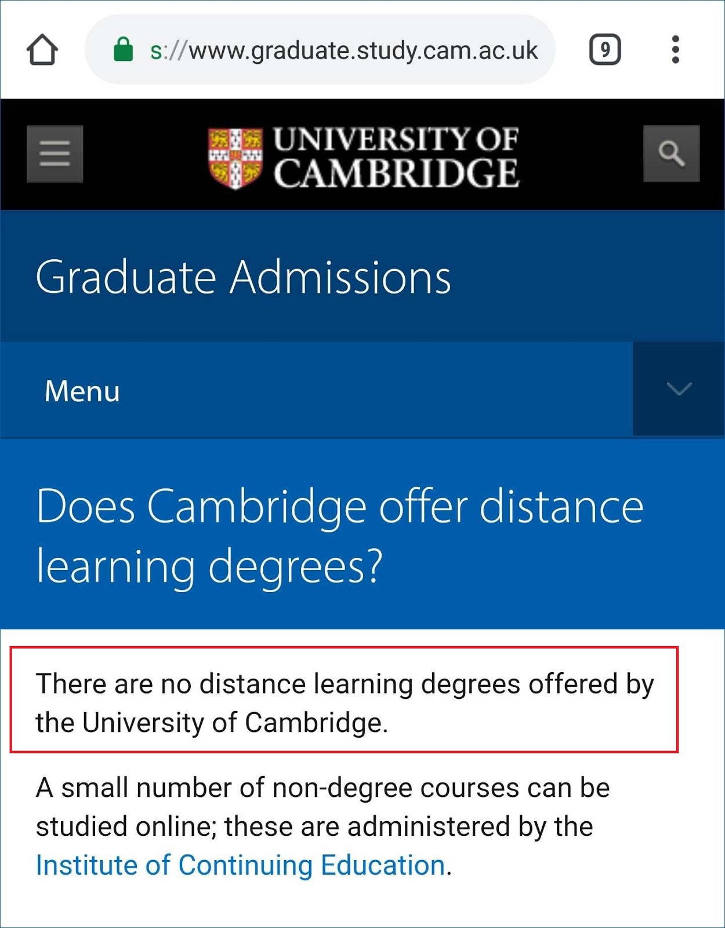Click the dark blue Graduate Admissions banner area

(x=362, y=276)
